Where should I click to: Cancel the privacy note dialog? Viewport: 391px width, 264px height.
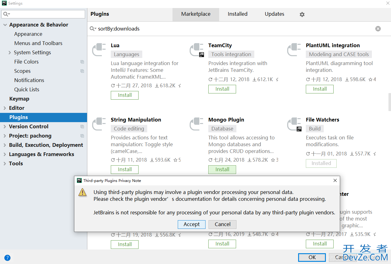(223, 224)
